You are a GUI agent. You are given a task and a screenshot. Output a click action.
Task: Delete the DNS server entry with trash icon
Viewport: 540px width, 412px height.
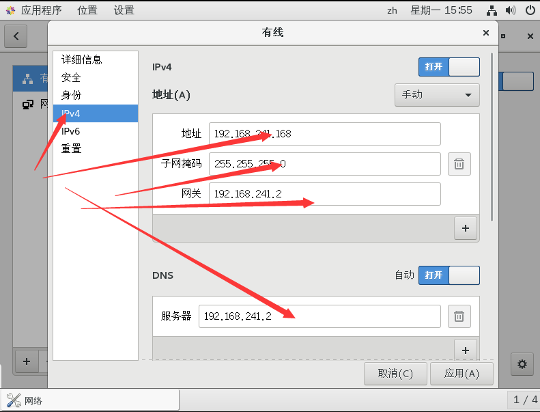(x=459, y=316)
